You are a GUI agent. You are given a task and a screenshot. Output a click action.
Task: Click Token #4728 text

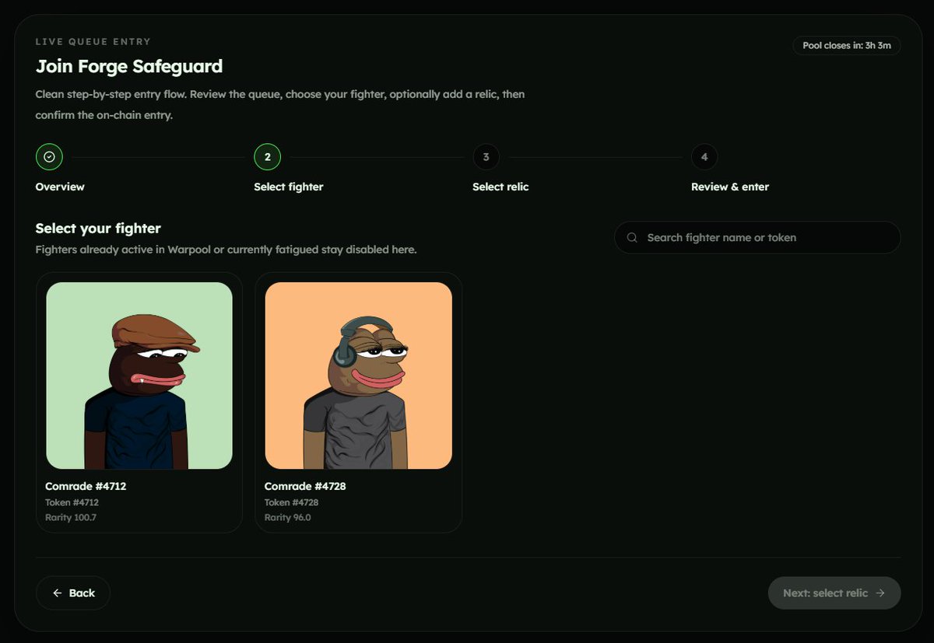tap(291, 503)
